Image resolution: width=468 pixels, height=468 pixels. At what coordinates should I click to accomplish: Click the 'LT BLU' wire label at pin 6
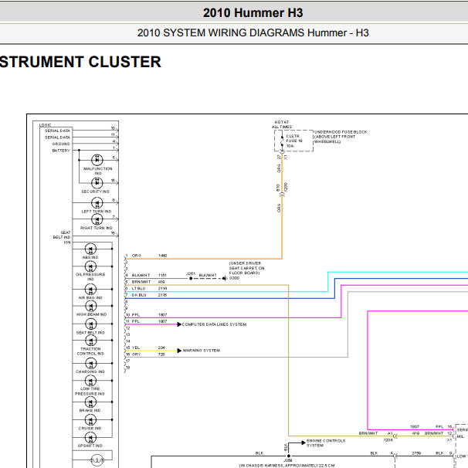pos(138,288)
